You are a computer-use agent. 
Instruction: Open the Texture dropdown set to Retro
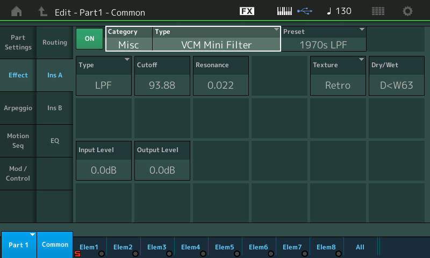tap(338, 76)
